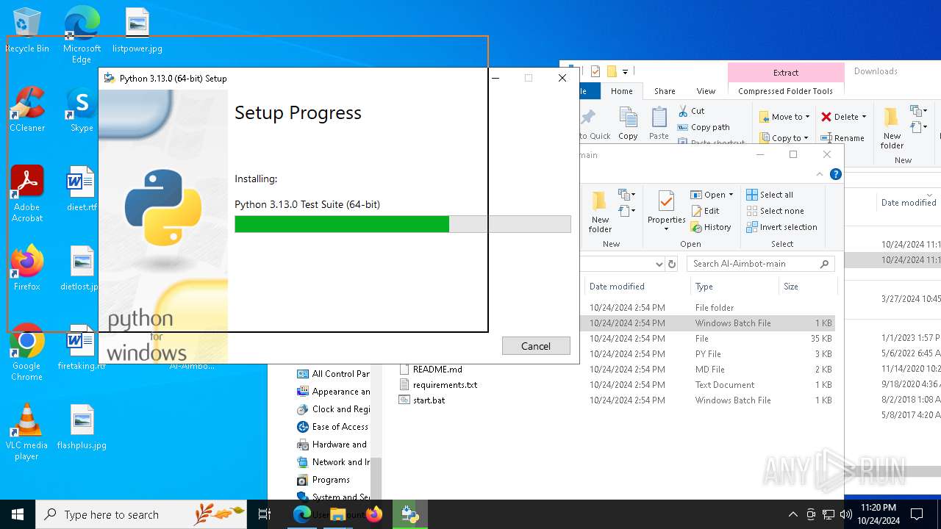This screenshot has width=941, height=529.
Task: Open the Adobe Acrobat desktop shortcut
Action: click(x=27, y=194)
